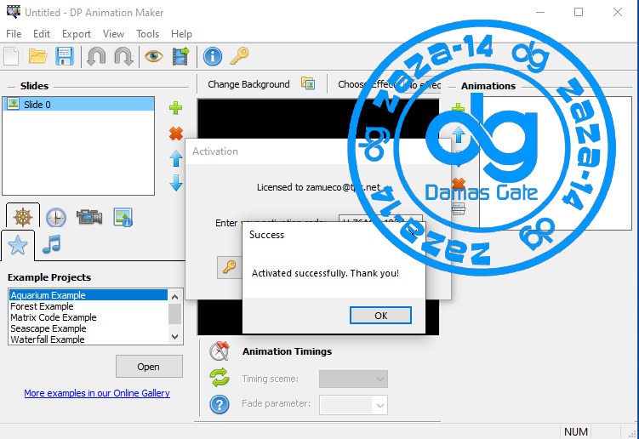Select the music note tab
The height and width of the screenshot is (439, 639).
(52, 244)
